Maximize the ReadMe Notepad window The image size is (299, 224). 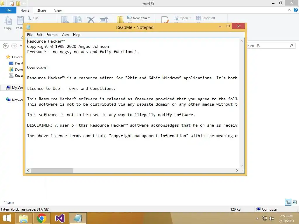[x=228, y=26]
